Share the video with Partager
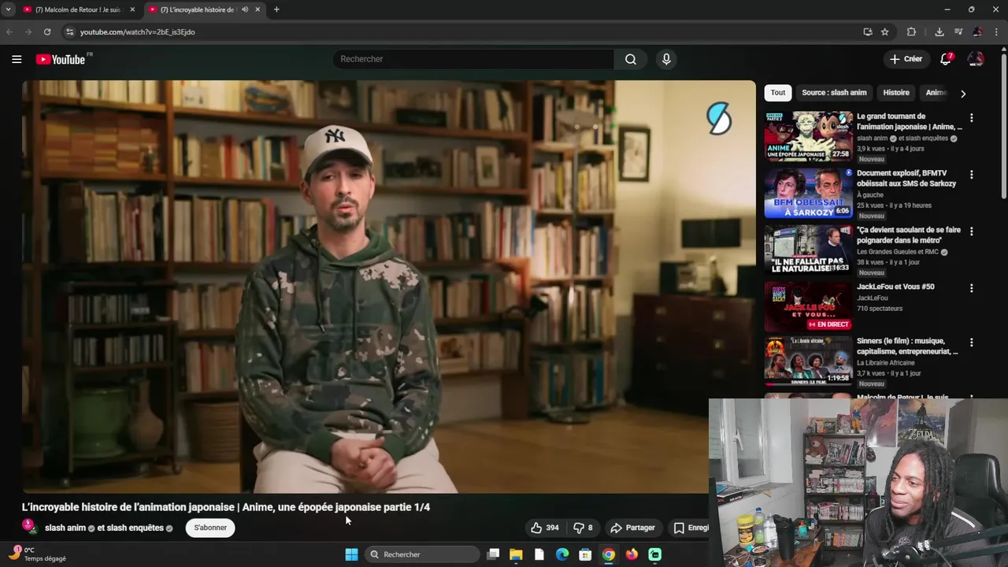 click(632, 528)
